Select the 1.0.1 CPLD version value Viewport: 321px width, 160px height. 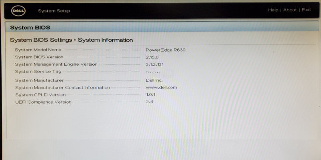coord(151,95)
